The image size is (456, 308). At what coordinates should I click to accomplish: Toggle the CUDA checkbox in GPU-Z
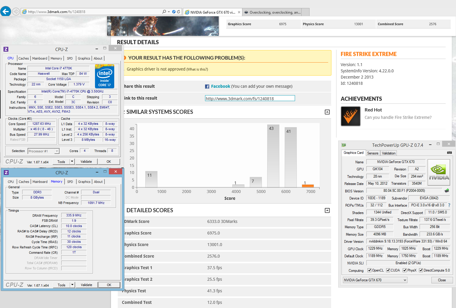[388, 270]
